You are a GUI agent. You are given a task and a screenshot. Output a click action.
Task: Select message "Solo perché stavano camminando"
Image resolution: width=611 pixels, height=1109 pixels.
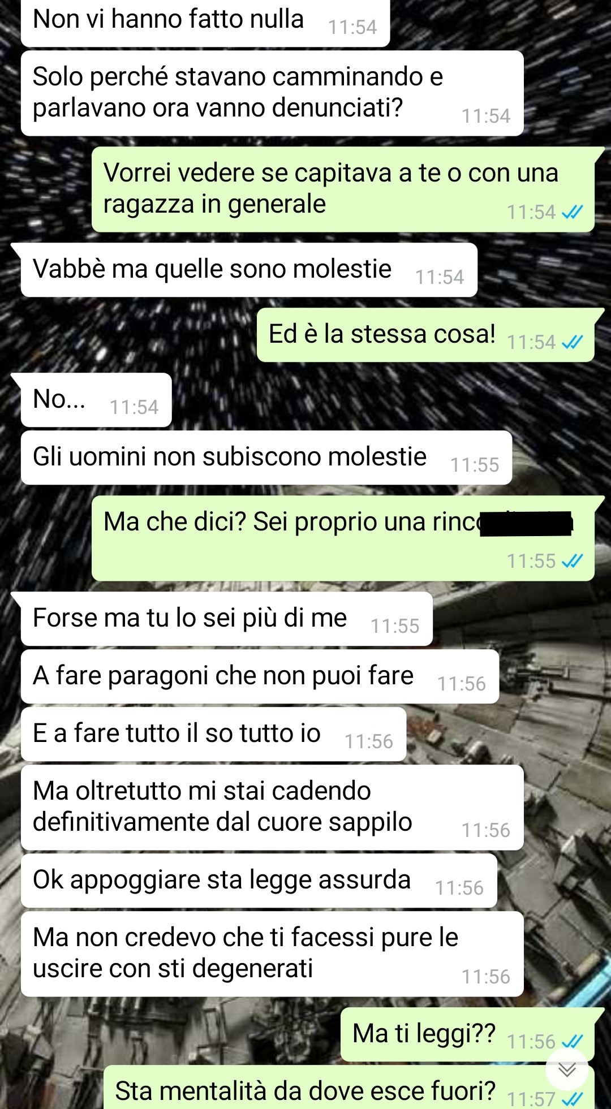point(272,93)
